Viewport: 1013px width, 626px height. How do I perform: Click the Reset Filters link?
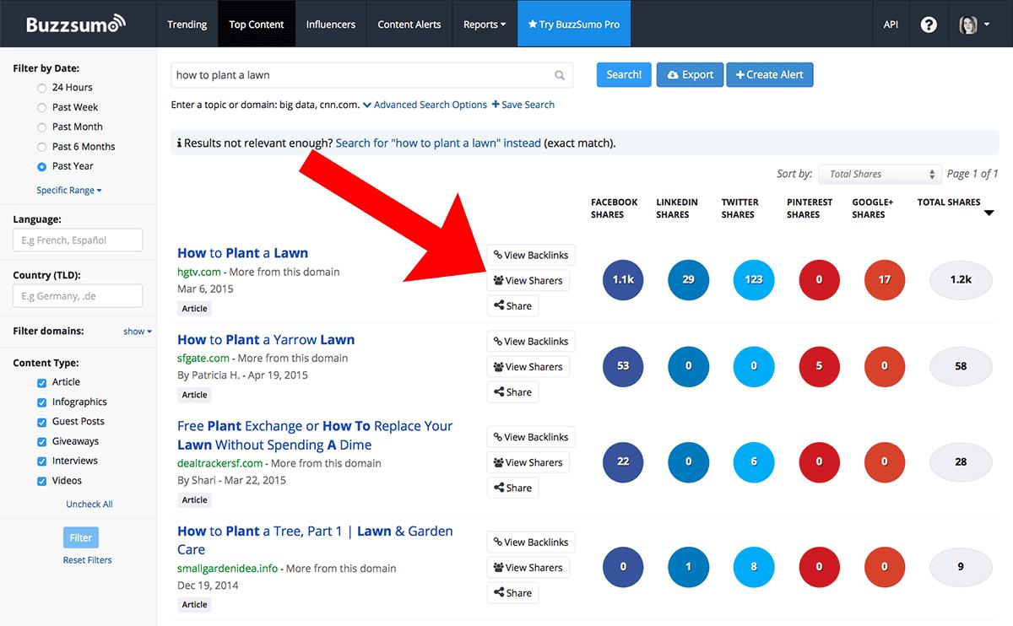point(87,560)
